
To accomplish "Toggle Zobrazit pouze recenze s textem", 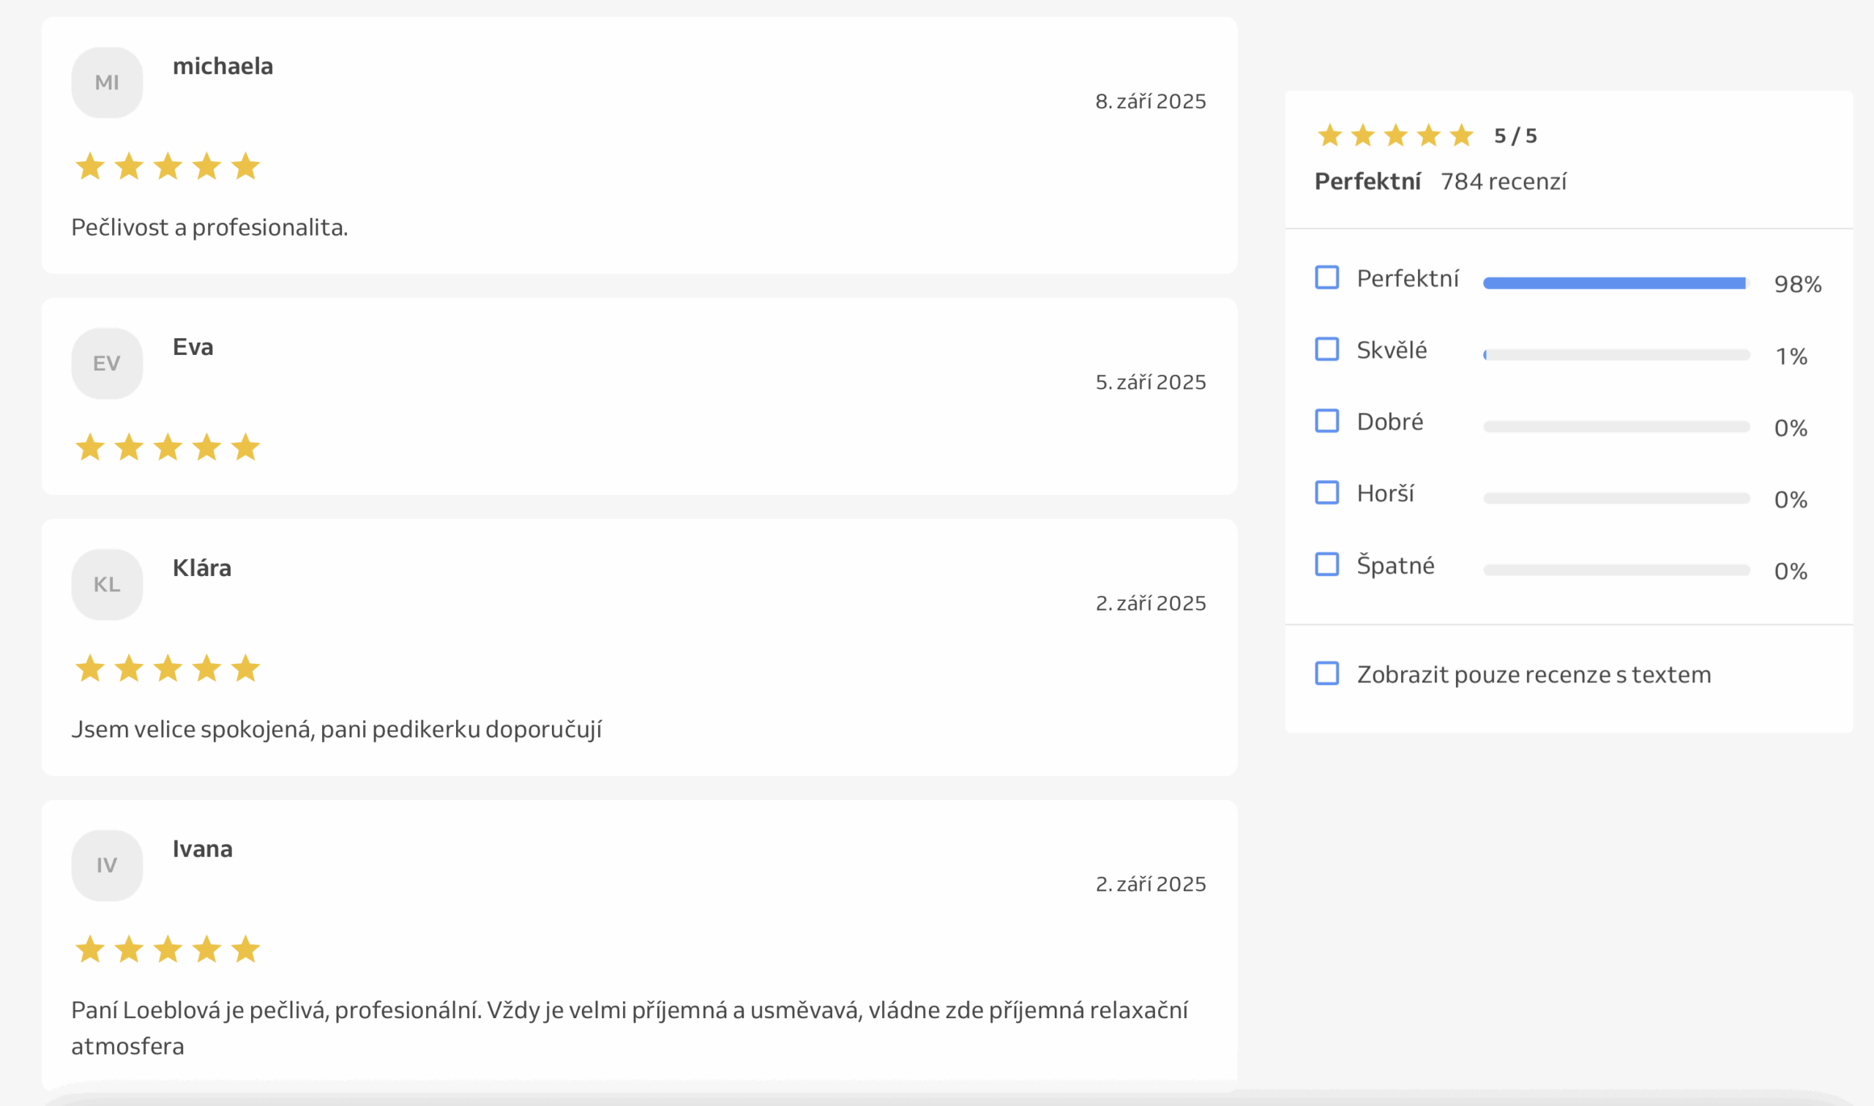I will pyautogui.click(x=1326, y=673).
